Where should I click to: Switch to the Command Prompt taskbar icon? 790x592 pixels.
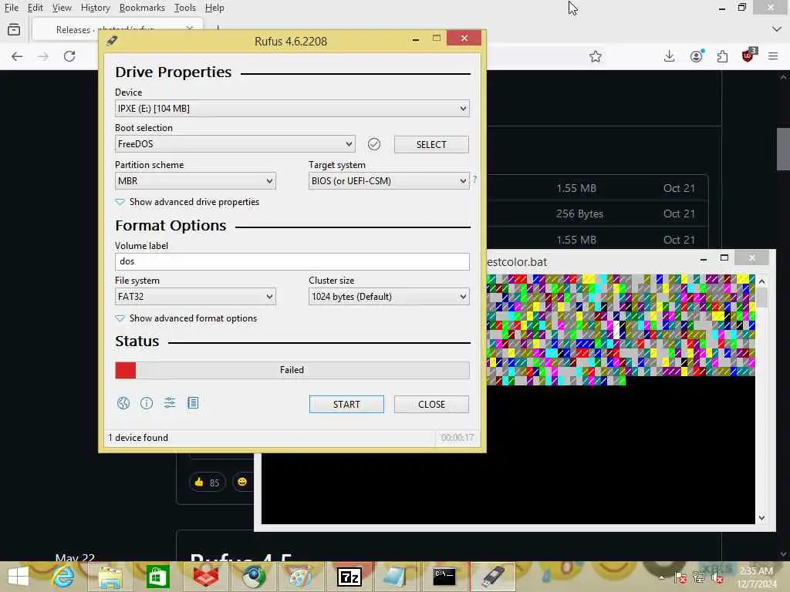pos(444,577)
